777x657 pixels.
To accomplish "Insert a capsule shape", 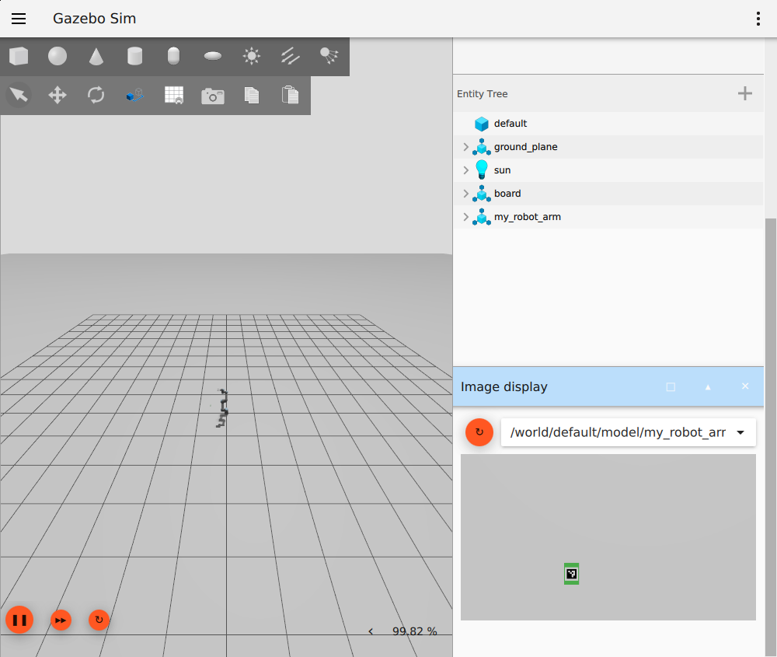I will click(173, 56).
